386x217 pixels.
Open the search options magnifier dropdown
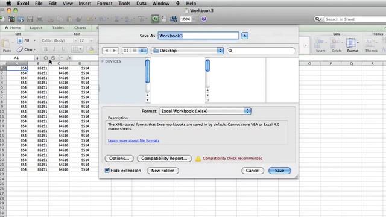318,19
